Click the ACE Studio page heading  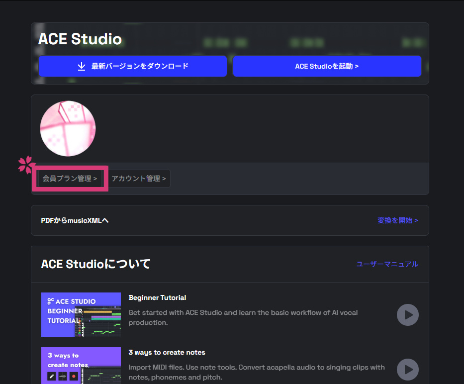pos(80,39)
